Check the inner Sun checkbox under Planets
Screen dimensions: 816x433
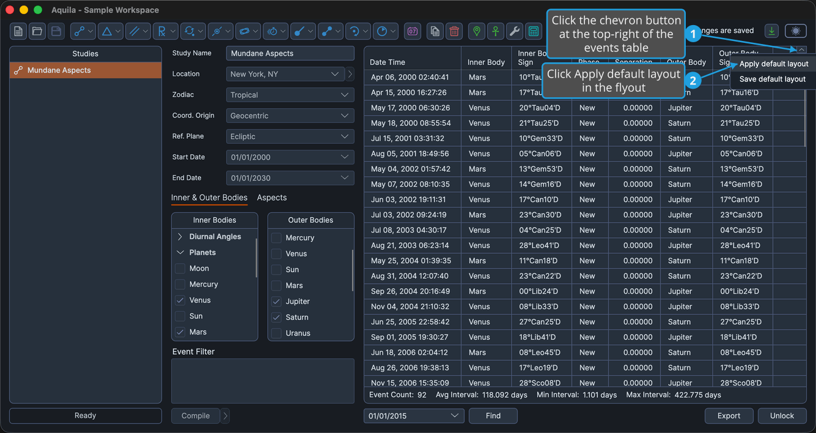[x=180, y=316]
